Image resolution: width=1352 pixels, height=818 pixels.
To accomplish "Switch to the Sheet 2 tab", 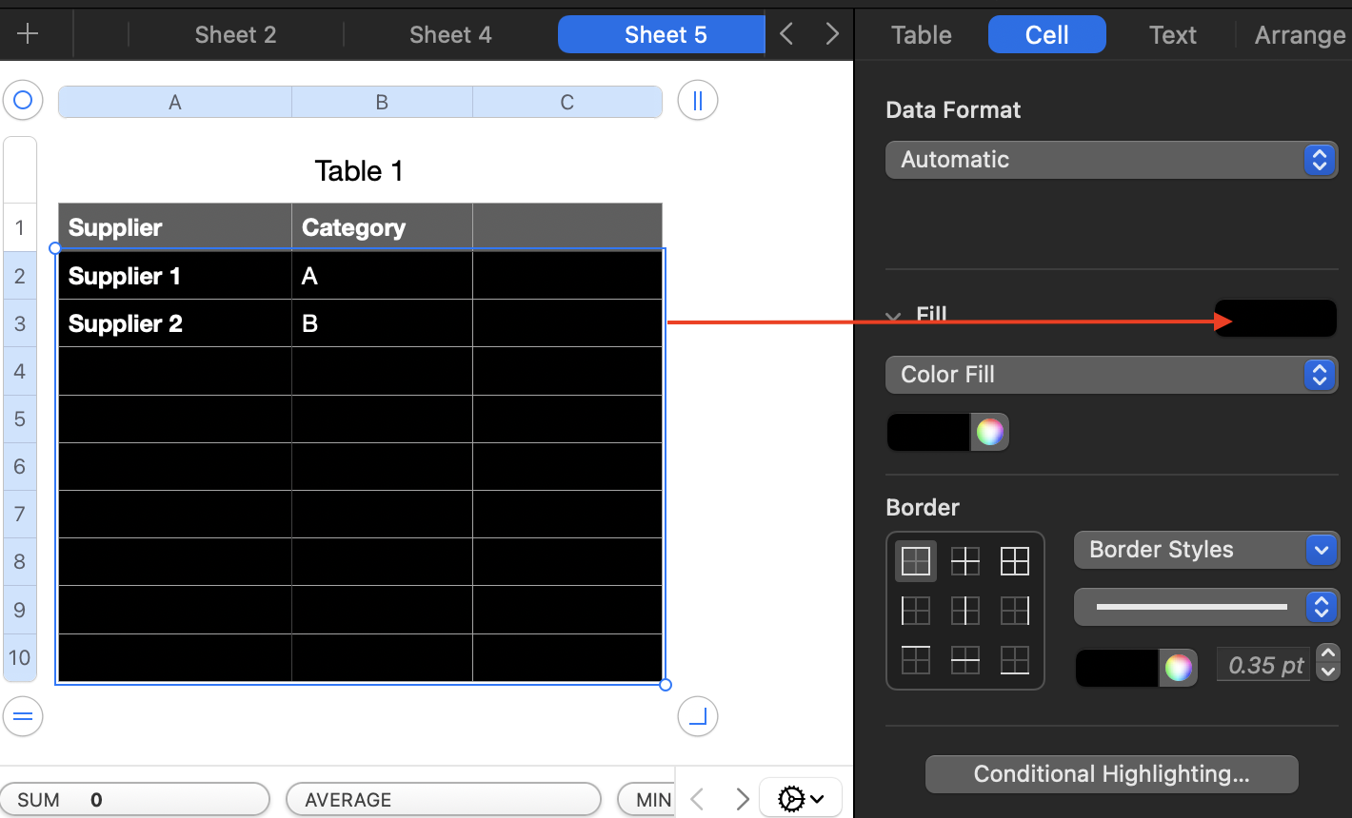I will click(x=234, y=34).
